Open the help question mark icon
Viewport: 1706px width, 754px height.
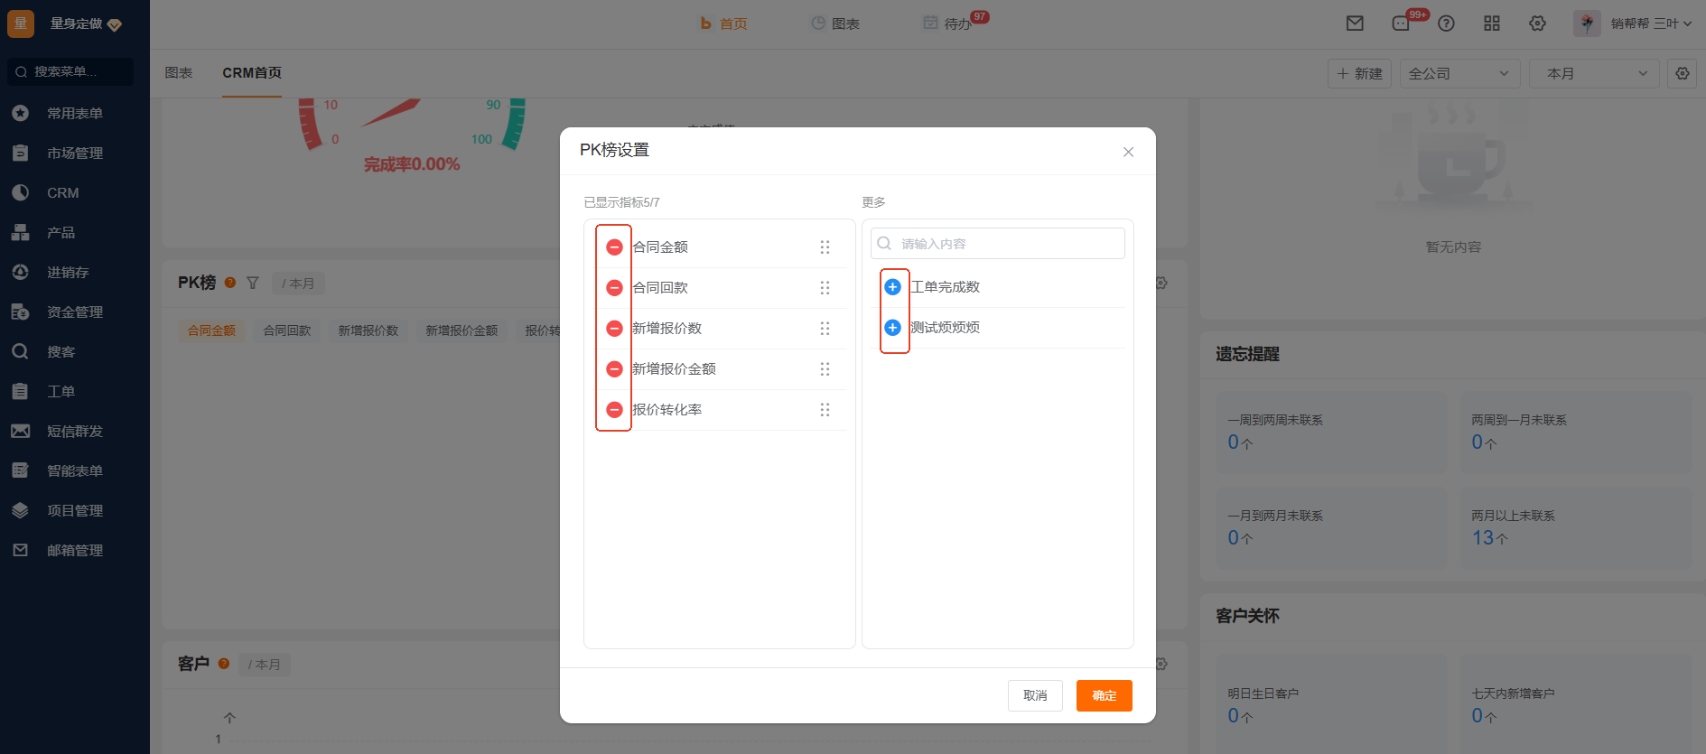click(1446, 23)
